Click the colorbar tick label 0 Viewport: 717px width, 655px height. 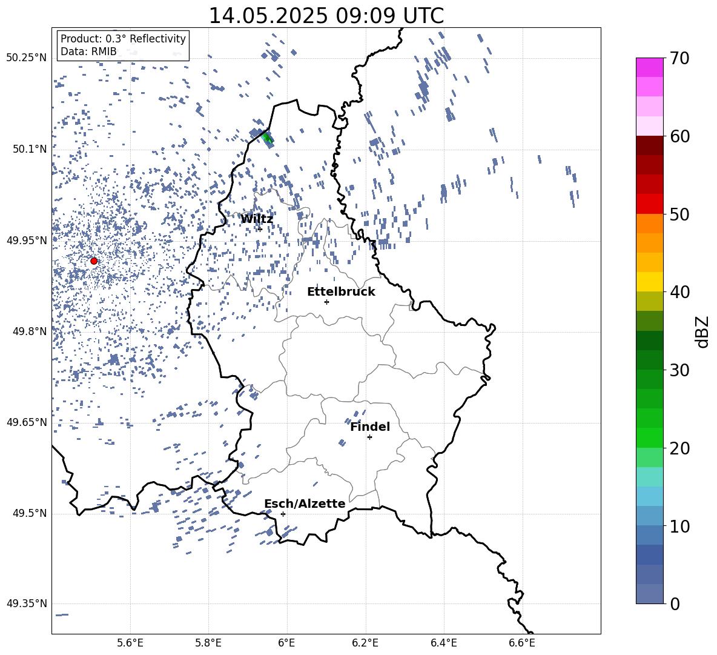(x=675, y=603)
